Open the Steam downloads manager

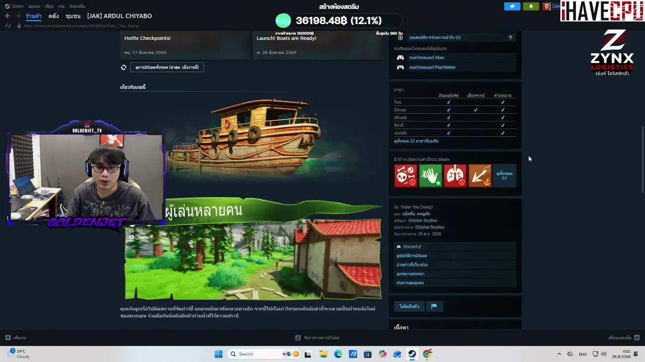(x=317, y=338)
